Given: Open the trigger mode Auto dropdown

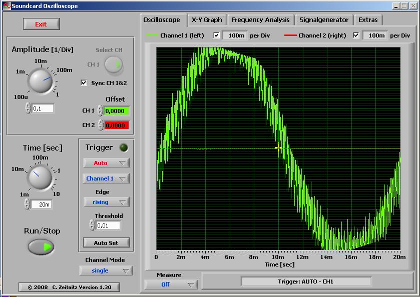Looking at the screenshot, I should pos(106,163).
